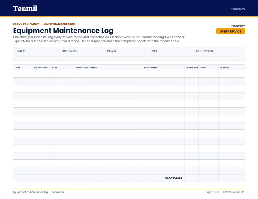Click the LABOR HRS column header

point(192,67)
